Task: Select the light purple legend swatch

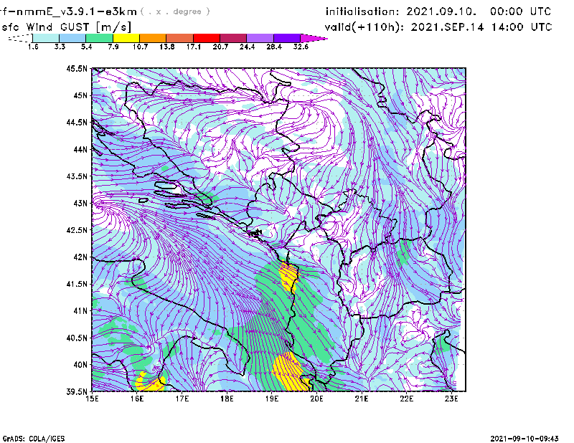Action: pyautogui.click(x=260, y=38)
